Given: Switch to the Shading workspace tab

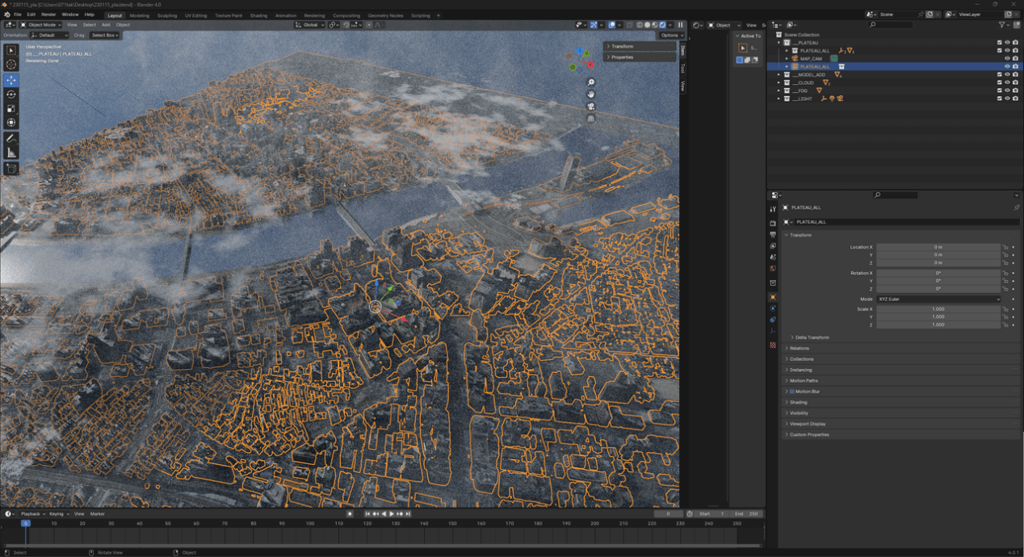Looking at the screenshot, I should click(258, 15).
